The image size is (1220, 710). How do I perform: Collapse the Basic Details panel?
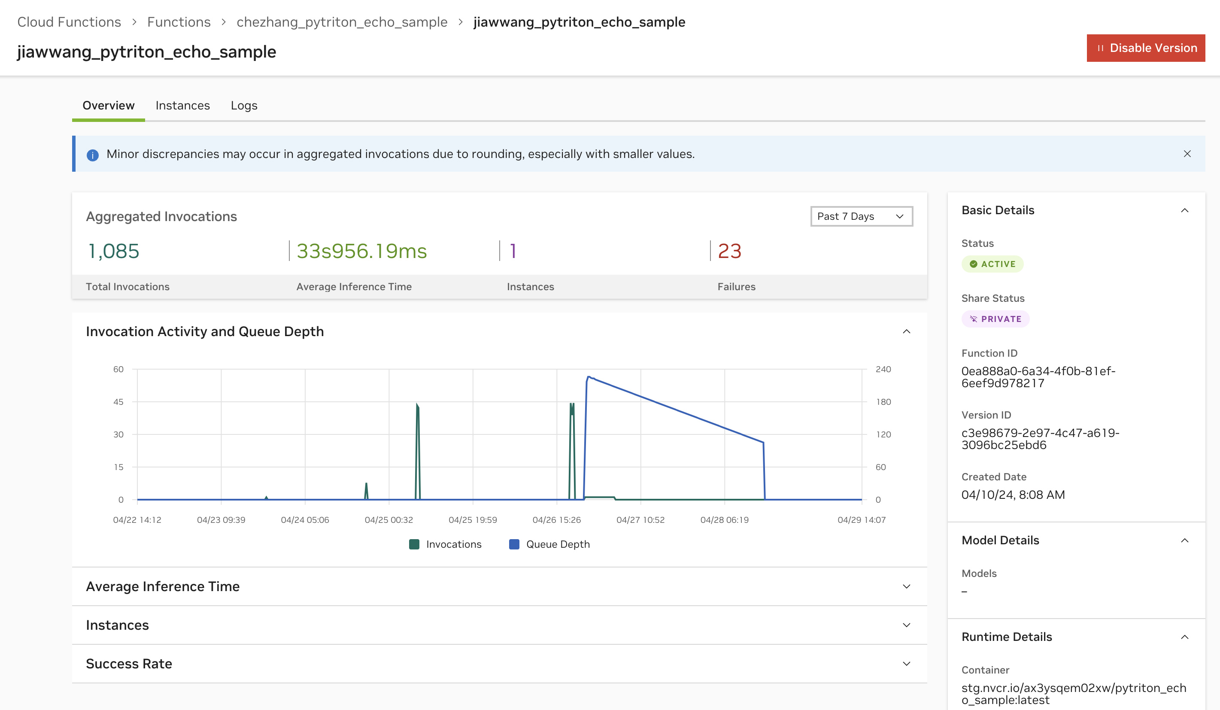[1185, 210]
